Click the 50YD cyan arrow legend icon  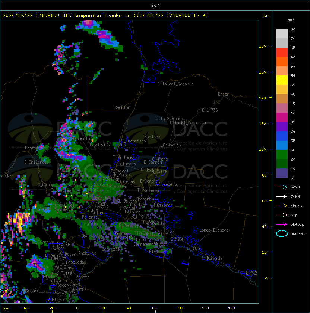click(282, 187)
